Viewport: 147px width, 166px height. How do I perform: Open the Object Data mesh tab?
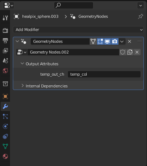click(x=5, y=146)
